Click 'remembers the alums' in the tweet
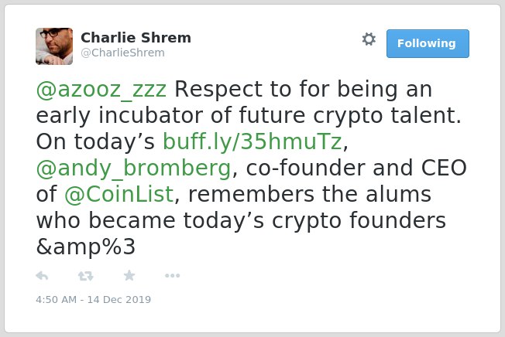The height and width of the screenshot is (337, 505). (x=310, y=194)
